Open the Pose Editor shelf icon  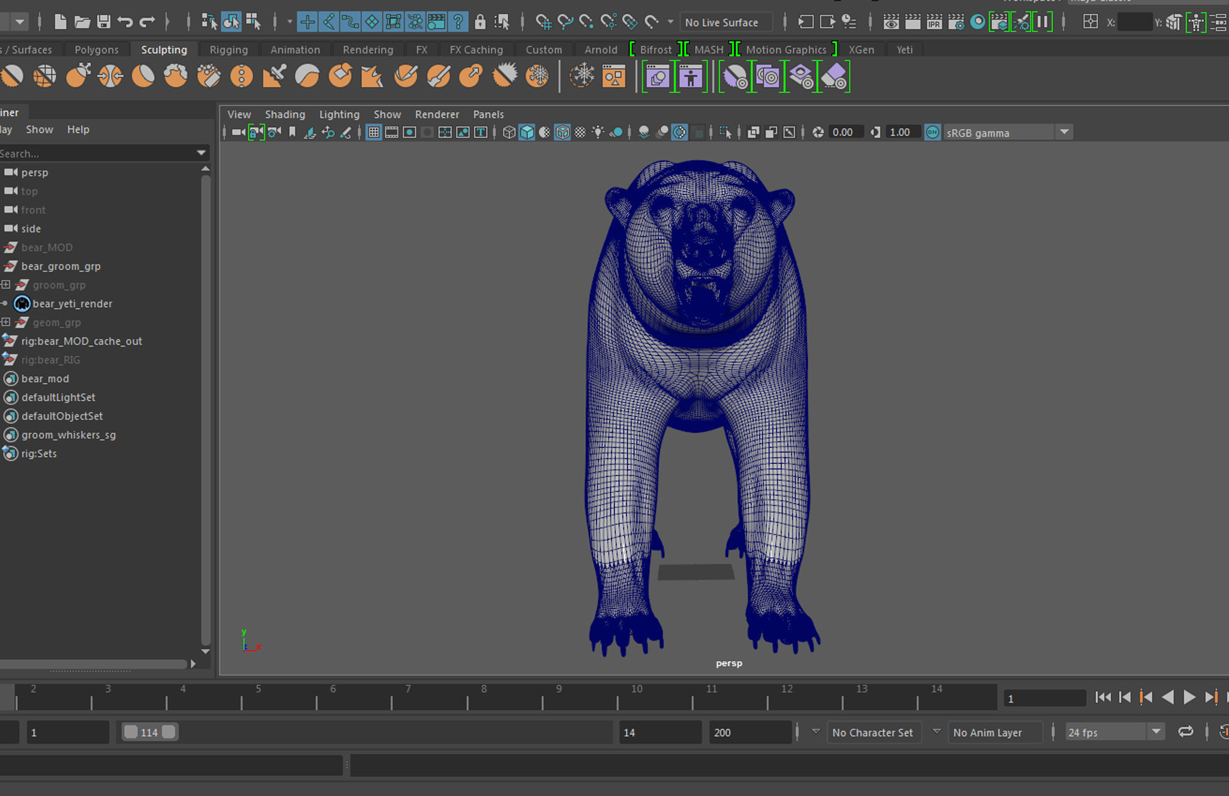click(x=691, y=77)
